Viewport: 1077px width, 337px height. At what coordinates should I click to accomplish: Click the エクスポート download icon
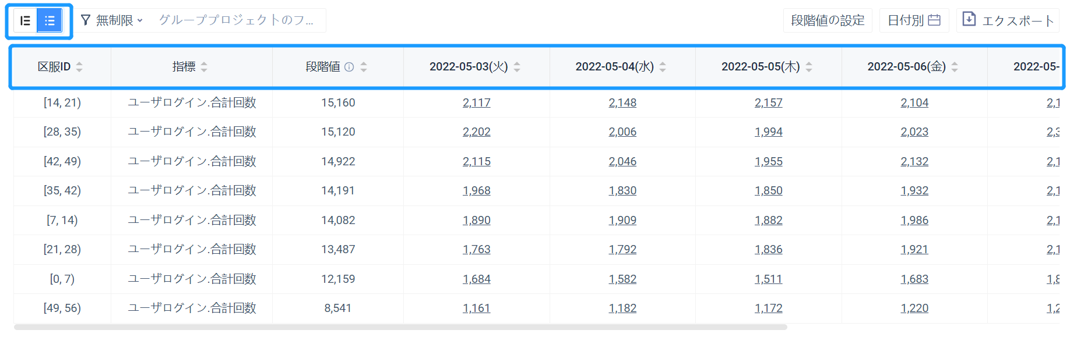(x=969, y=19)
